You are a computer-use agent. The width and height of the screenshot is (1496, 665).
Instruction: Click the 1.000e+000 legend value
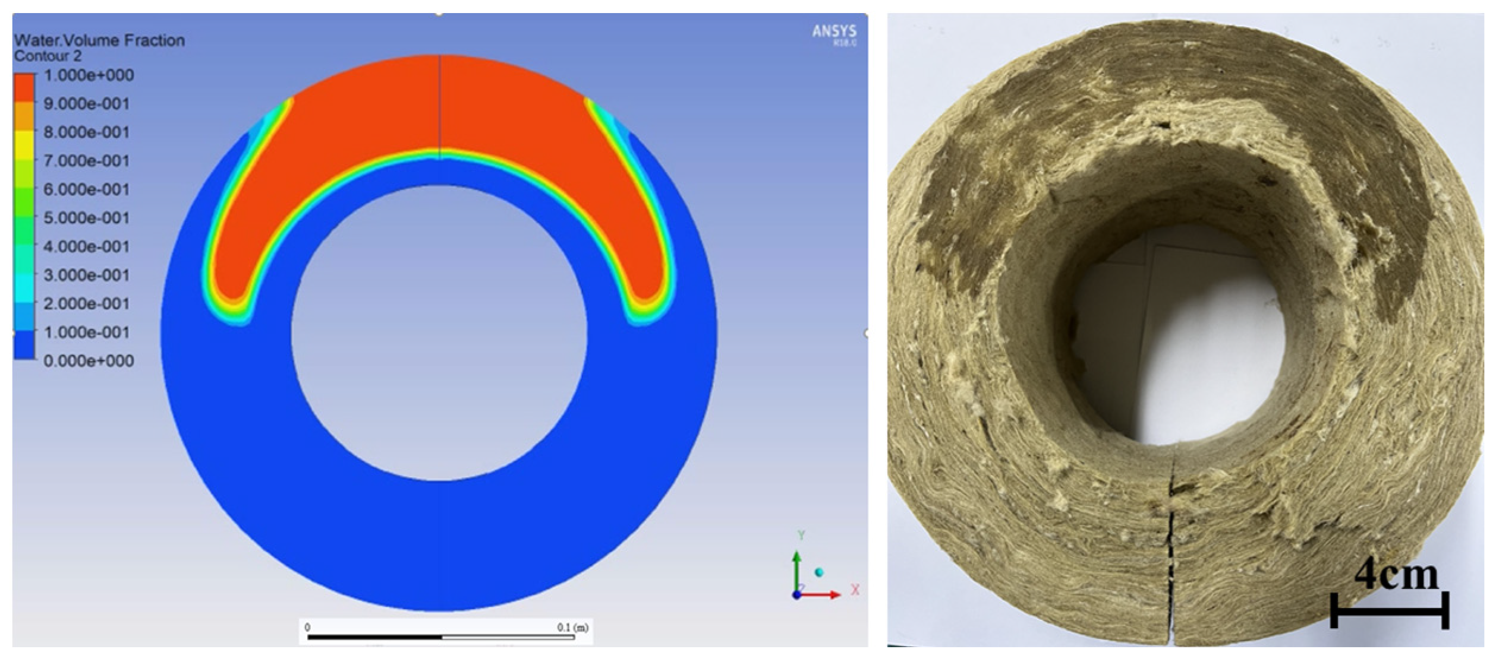pyautogui.click(x=89, y=75)
